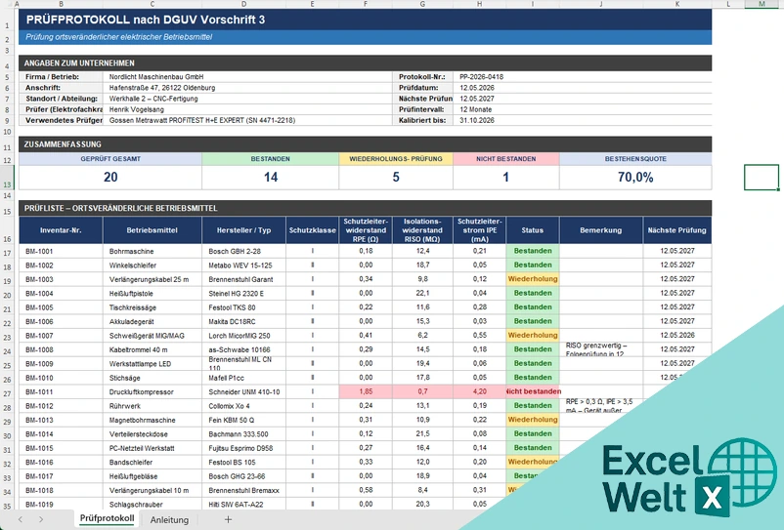Select column C header

152,4
